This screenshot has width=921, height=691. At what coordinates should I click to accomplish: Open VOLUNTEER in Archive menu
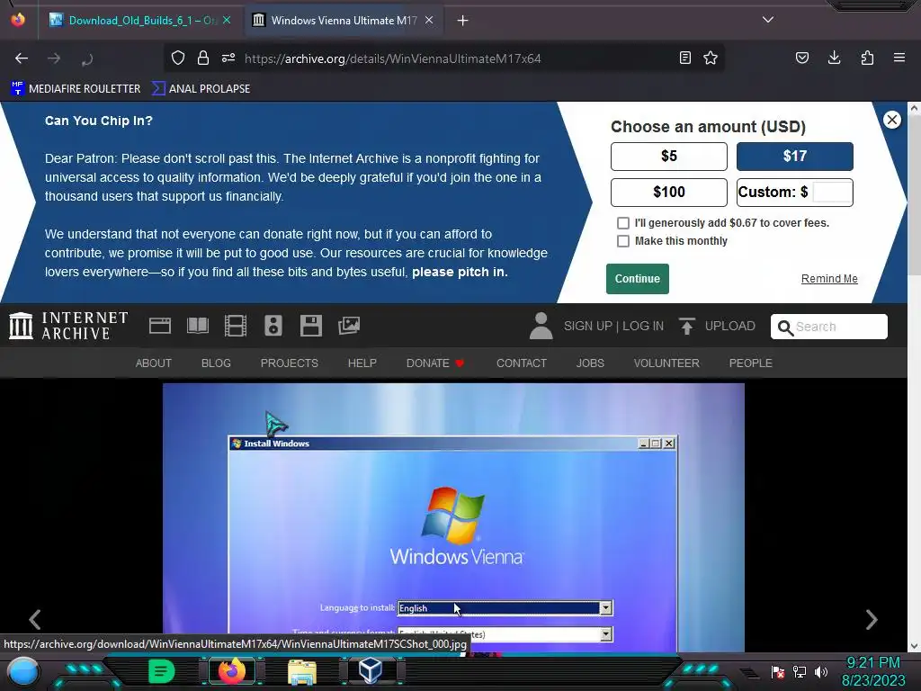click(x=666, y=363)
